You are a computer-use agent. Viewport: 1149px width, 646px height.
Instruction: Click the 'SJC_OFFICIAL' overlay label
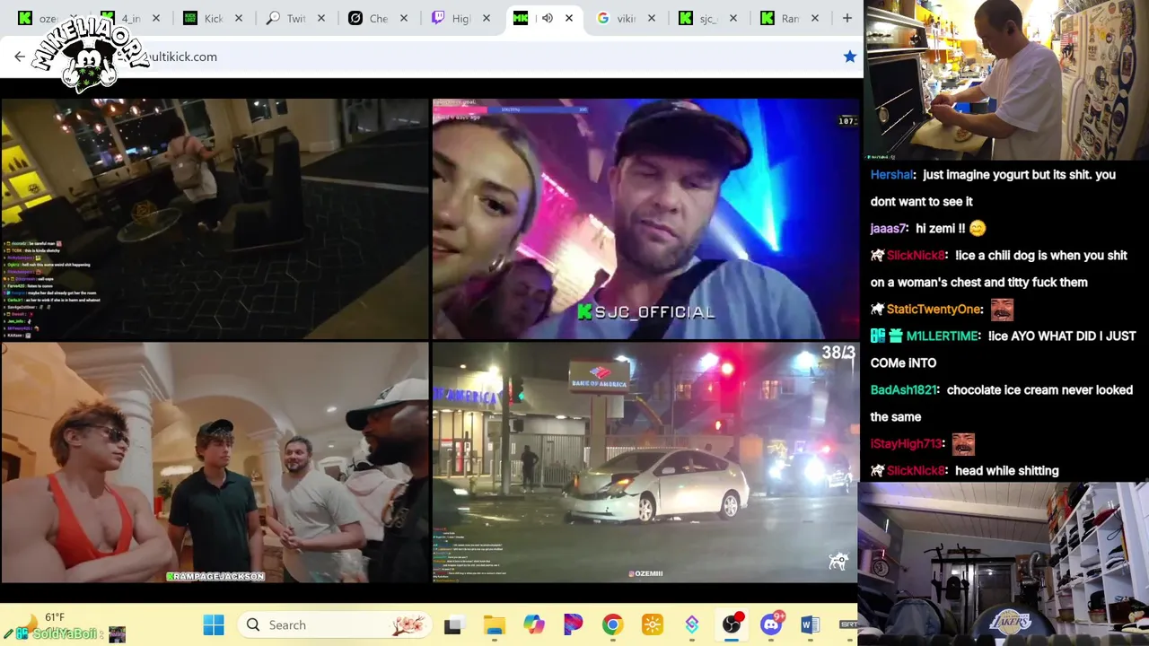[x=646, y=312]
